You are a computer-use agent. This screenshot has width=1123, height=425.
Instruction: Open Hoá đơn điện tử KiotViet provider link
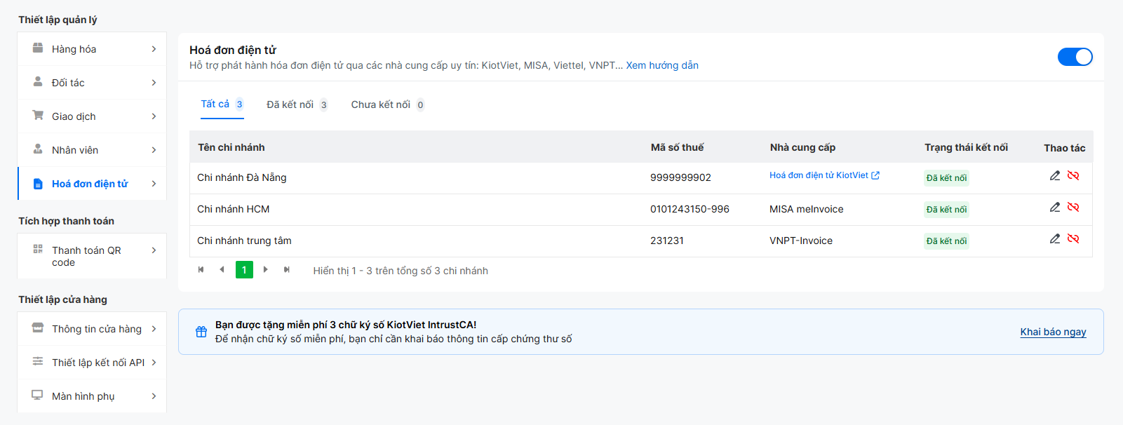point(824,175)
